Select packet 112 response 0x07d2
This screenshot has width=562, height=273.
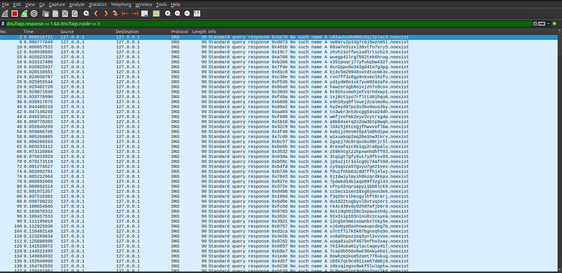click(278, 241)
